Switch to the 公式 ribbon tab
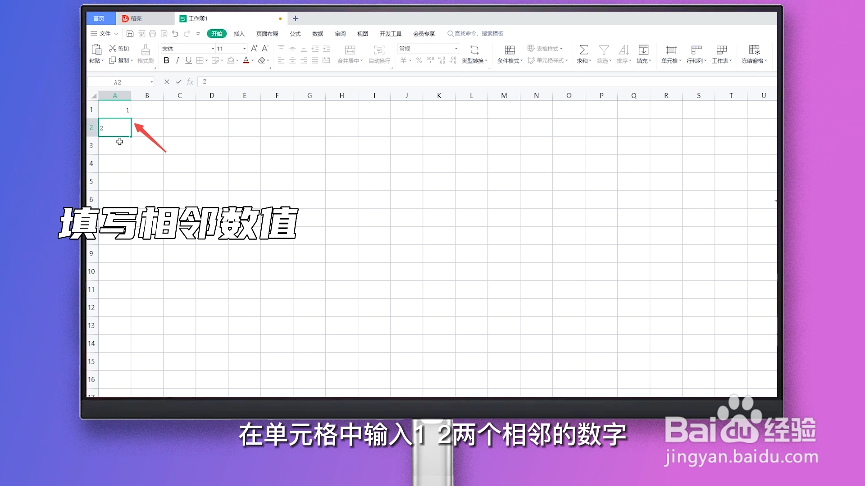The width and height of the screenshot is (865, 486). point(295,33)
